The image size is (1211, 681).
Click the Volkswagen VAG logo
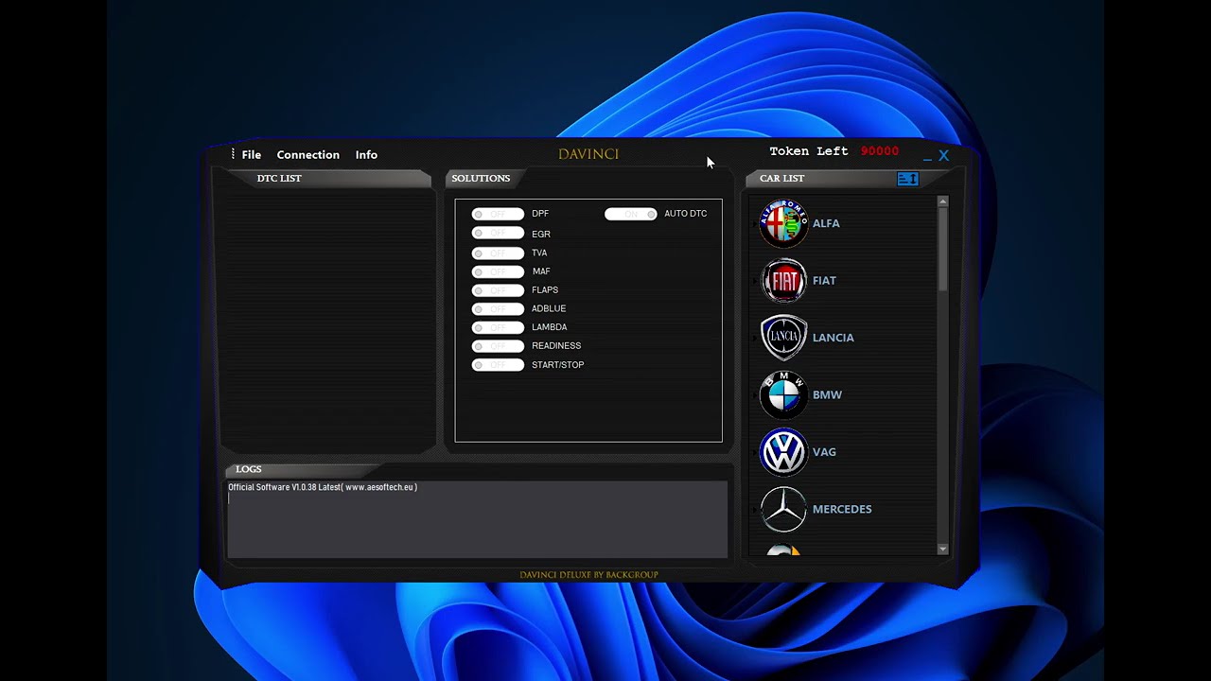point(783,452)
